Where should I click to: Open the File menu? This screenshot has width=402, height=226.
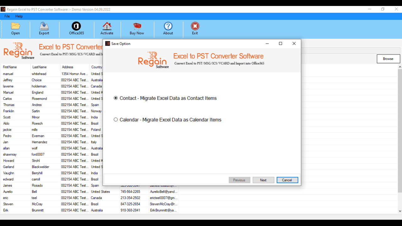pos(7,16)
